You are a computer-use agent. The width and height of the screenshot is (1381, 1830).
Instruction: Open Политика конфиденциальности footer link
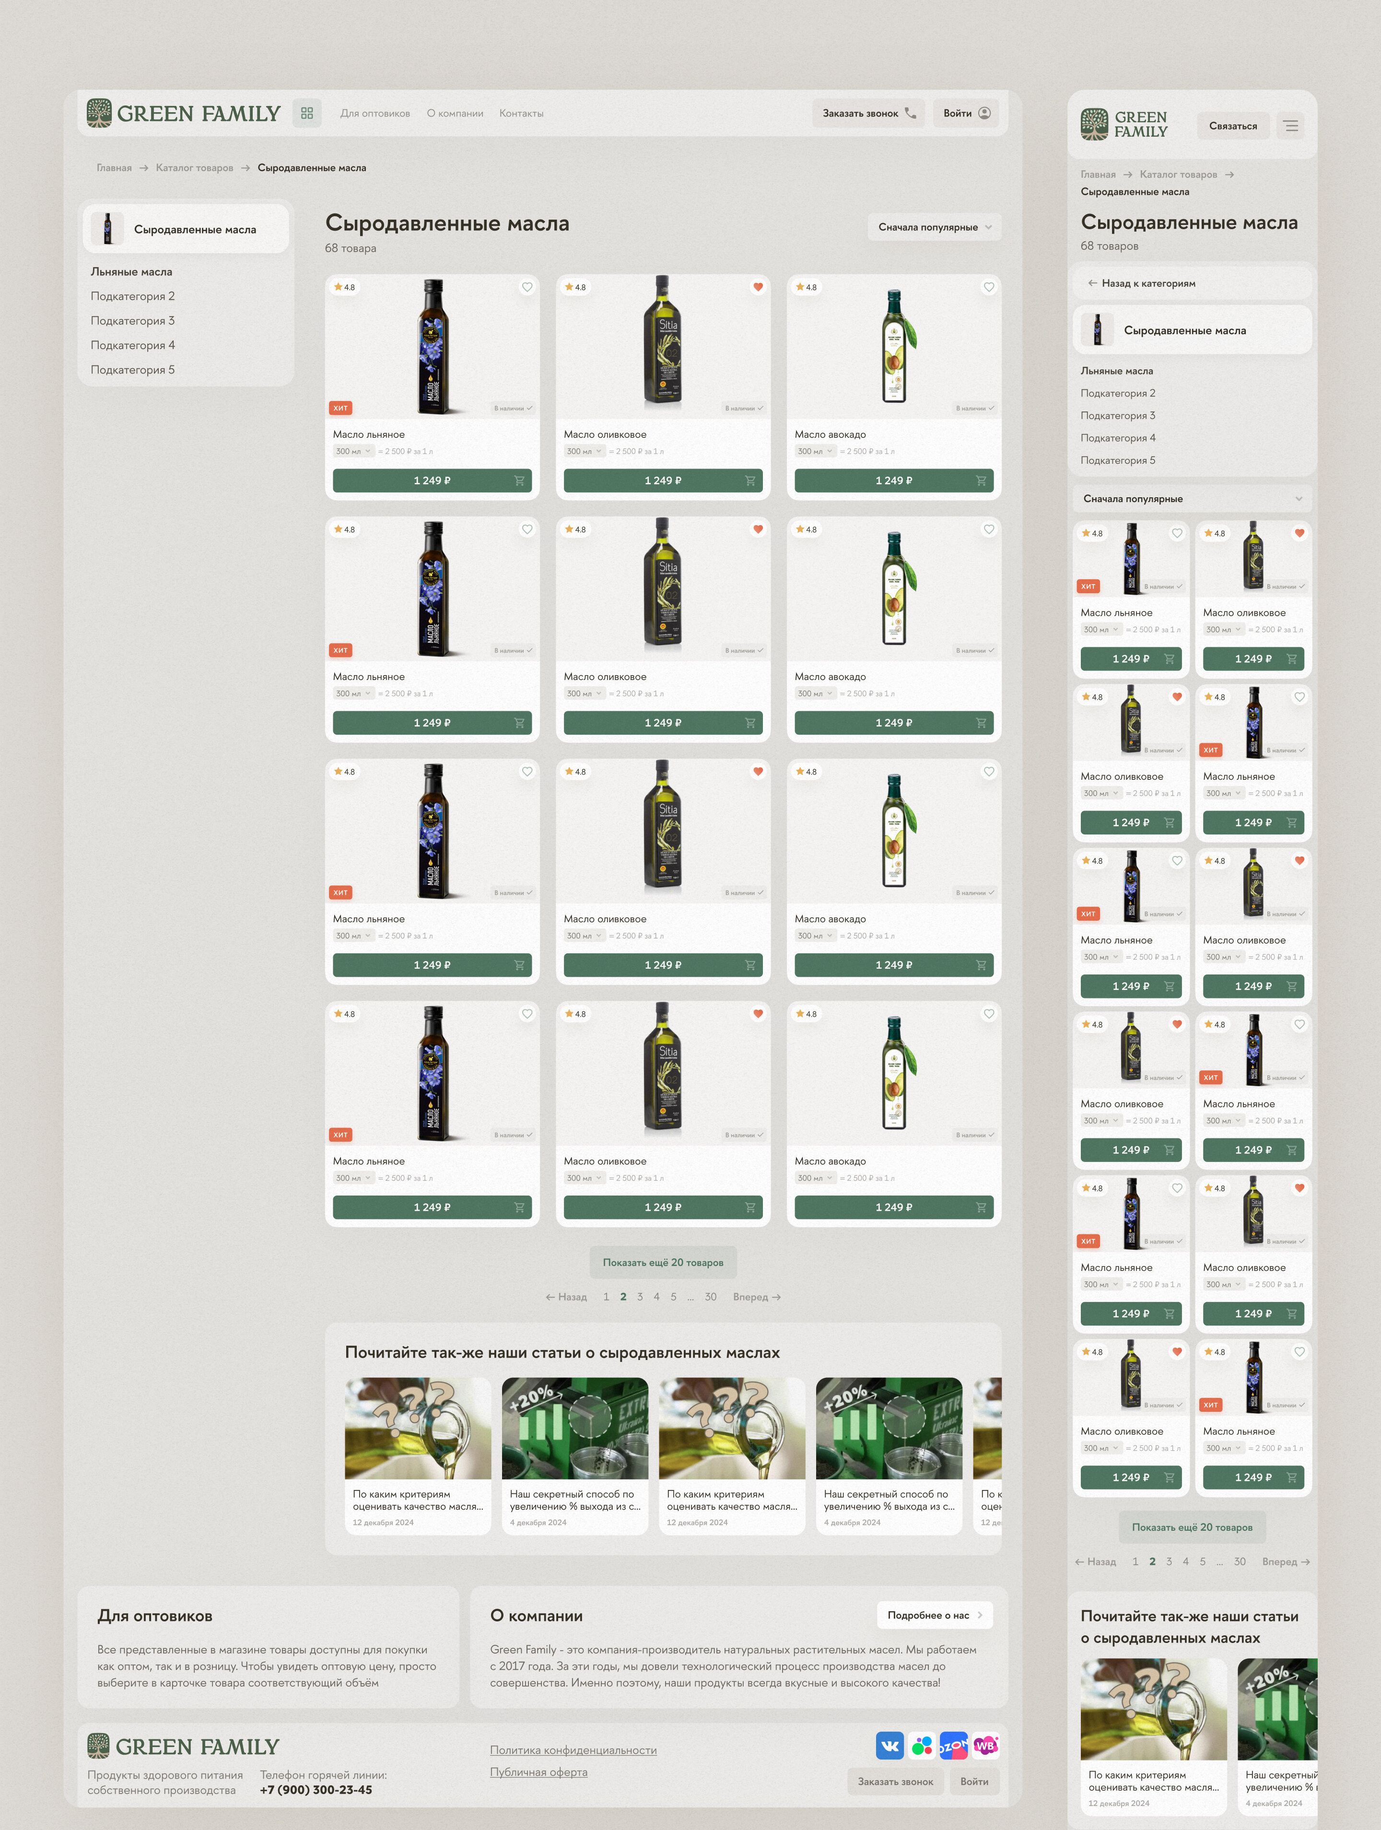tap(573, 1750)
